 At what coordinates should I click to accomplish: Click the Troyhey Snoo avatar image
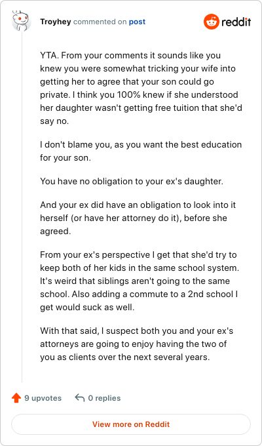tap(22, 22)
